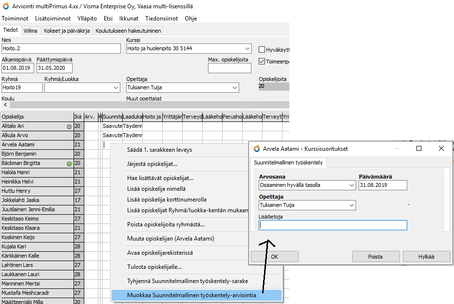Click the Hylkää button
This screenshot has width=454, height=304.
(426, 257)
